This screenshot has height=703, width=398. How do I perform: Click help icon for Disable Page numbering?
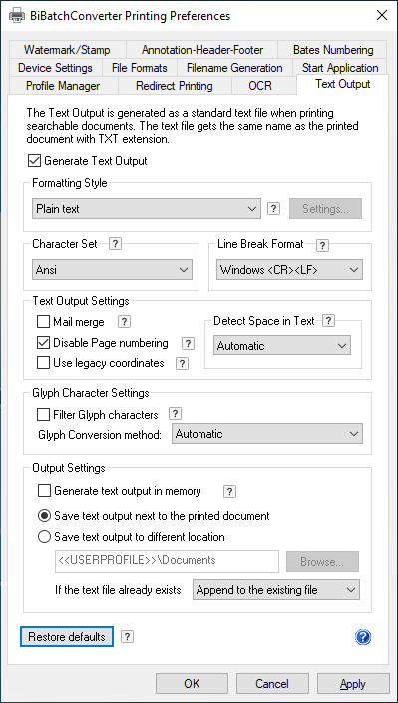point(189,343)
